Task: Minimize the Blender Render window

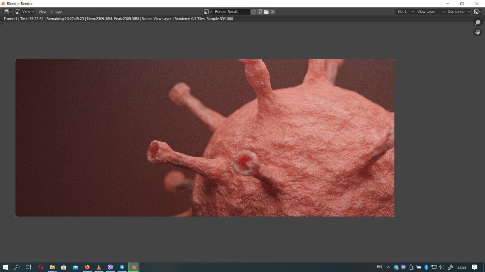Action: click(x=447, y=3)
